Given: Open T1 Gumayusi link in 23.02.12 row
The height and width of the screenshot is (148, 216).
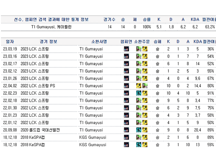Looking at the screenshot, I should tap(91, 71).
